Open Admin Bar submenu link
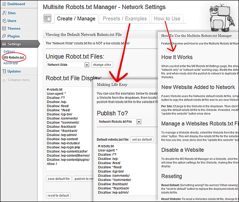The width and height of the screenshot is (239, 202). (x=11, y=63)
